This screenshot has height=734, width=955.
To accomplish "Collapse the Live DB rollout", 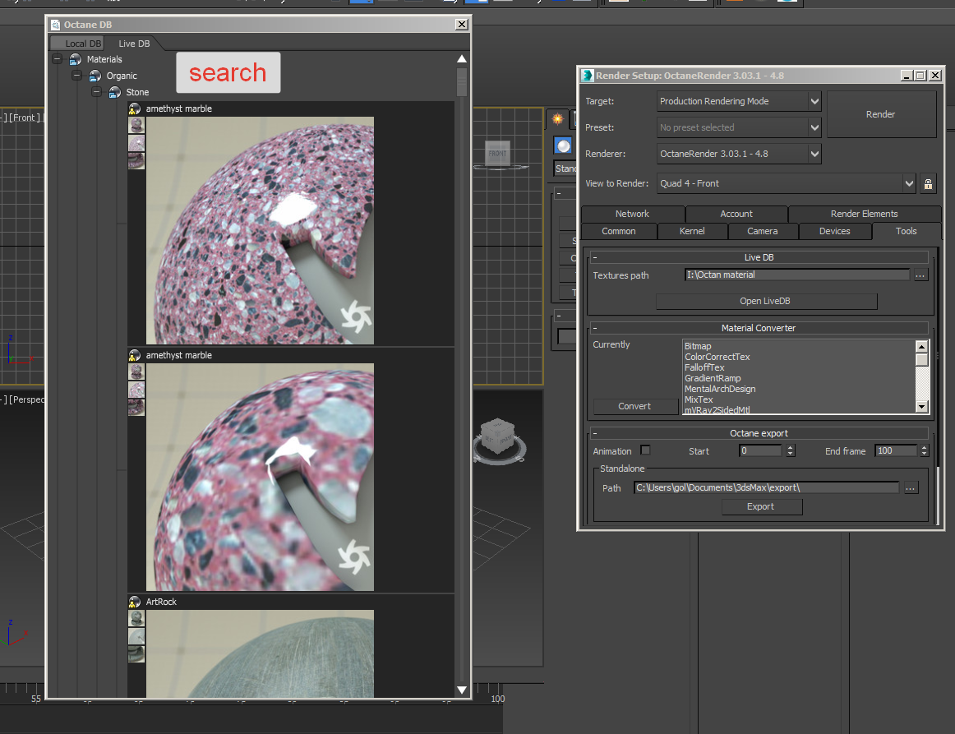I will click(759, 257).
